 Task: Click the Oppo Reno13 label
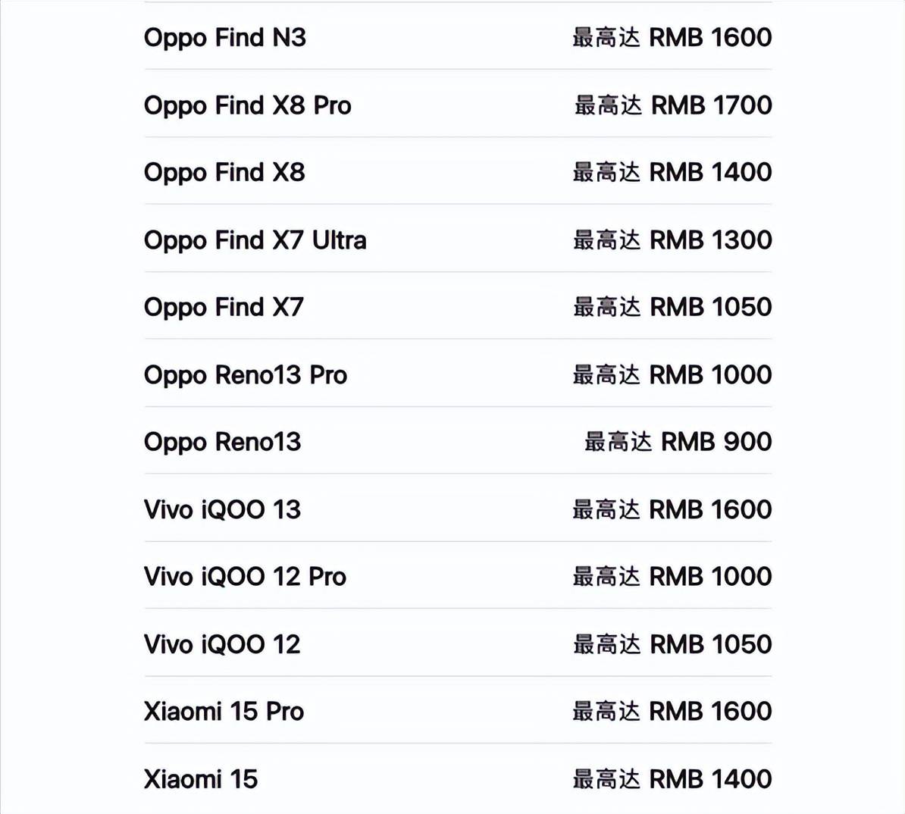coord(222,442)
